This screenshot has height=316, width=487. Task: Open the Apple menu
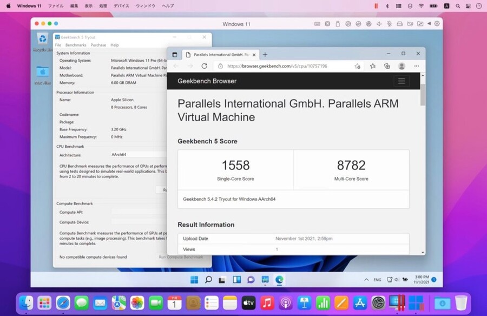[x=8, y=6]
